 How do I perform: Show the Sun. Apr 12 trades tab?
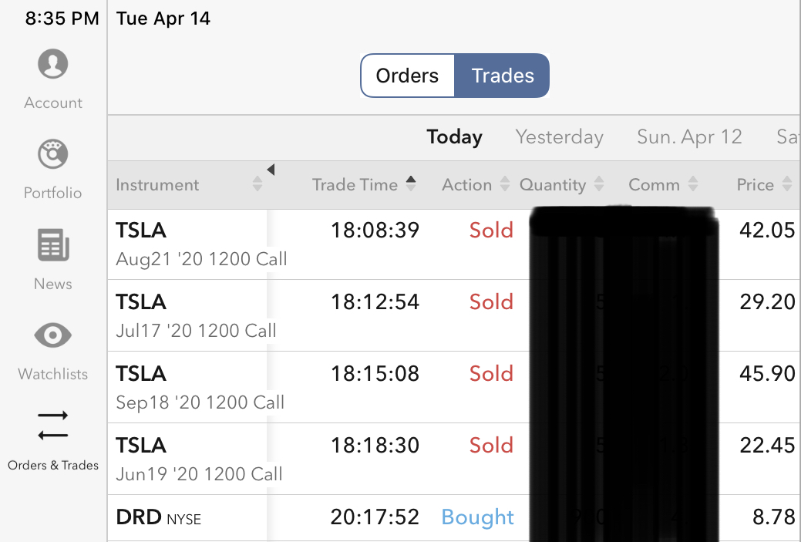click(689, 137)
